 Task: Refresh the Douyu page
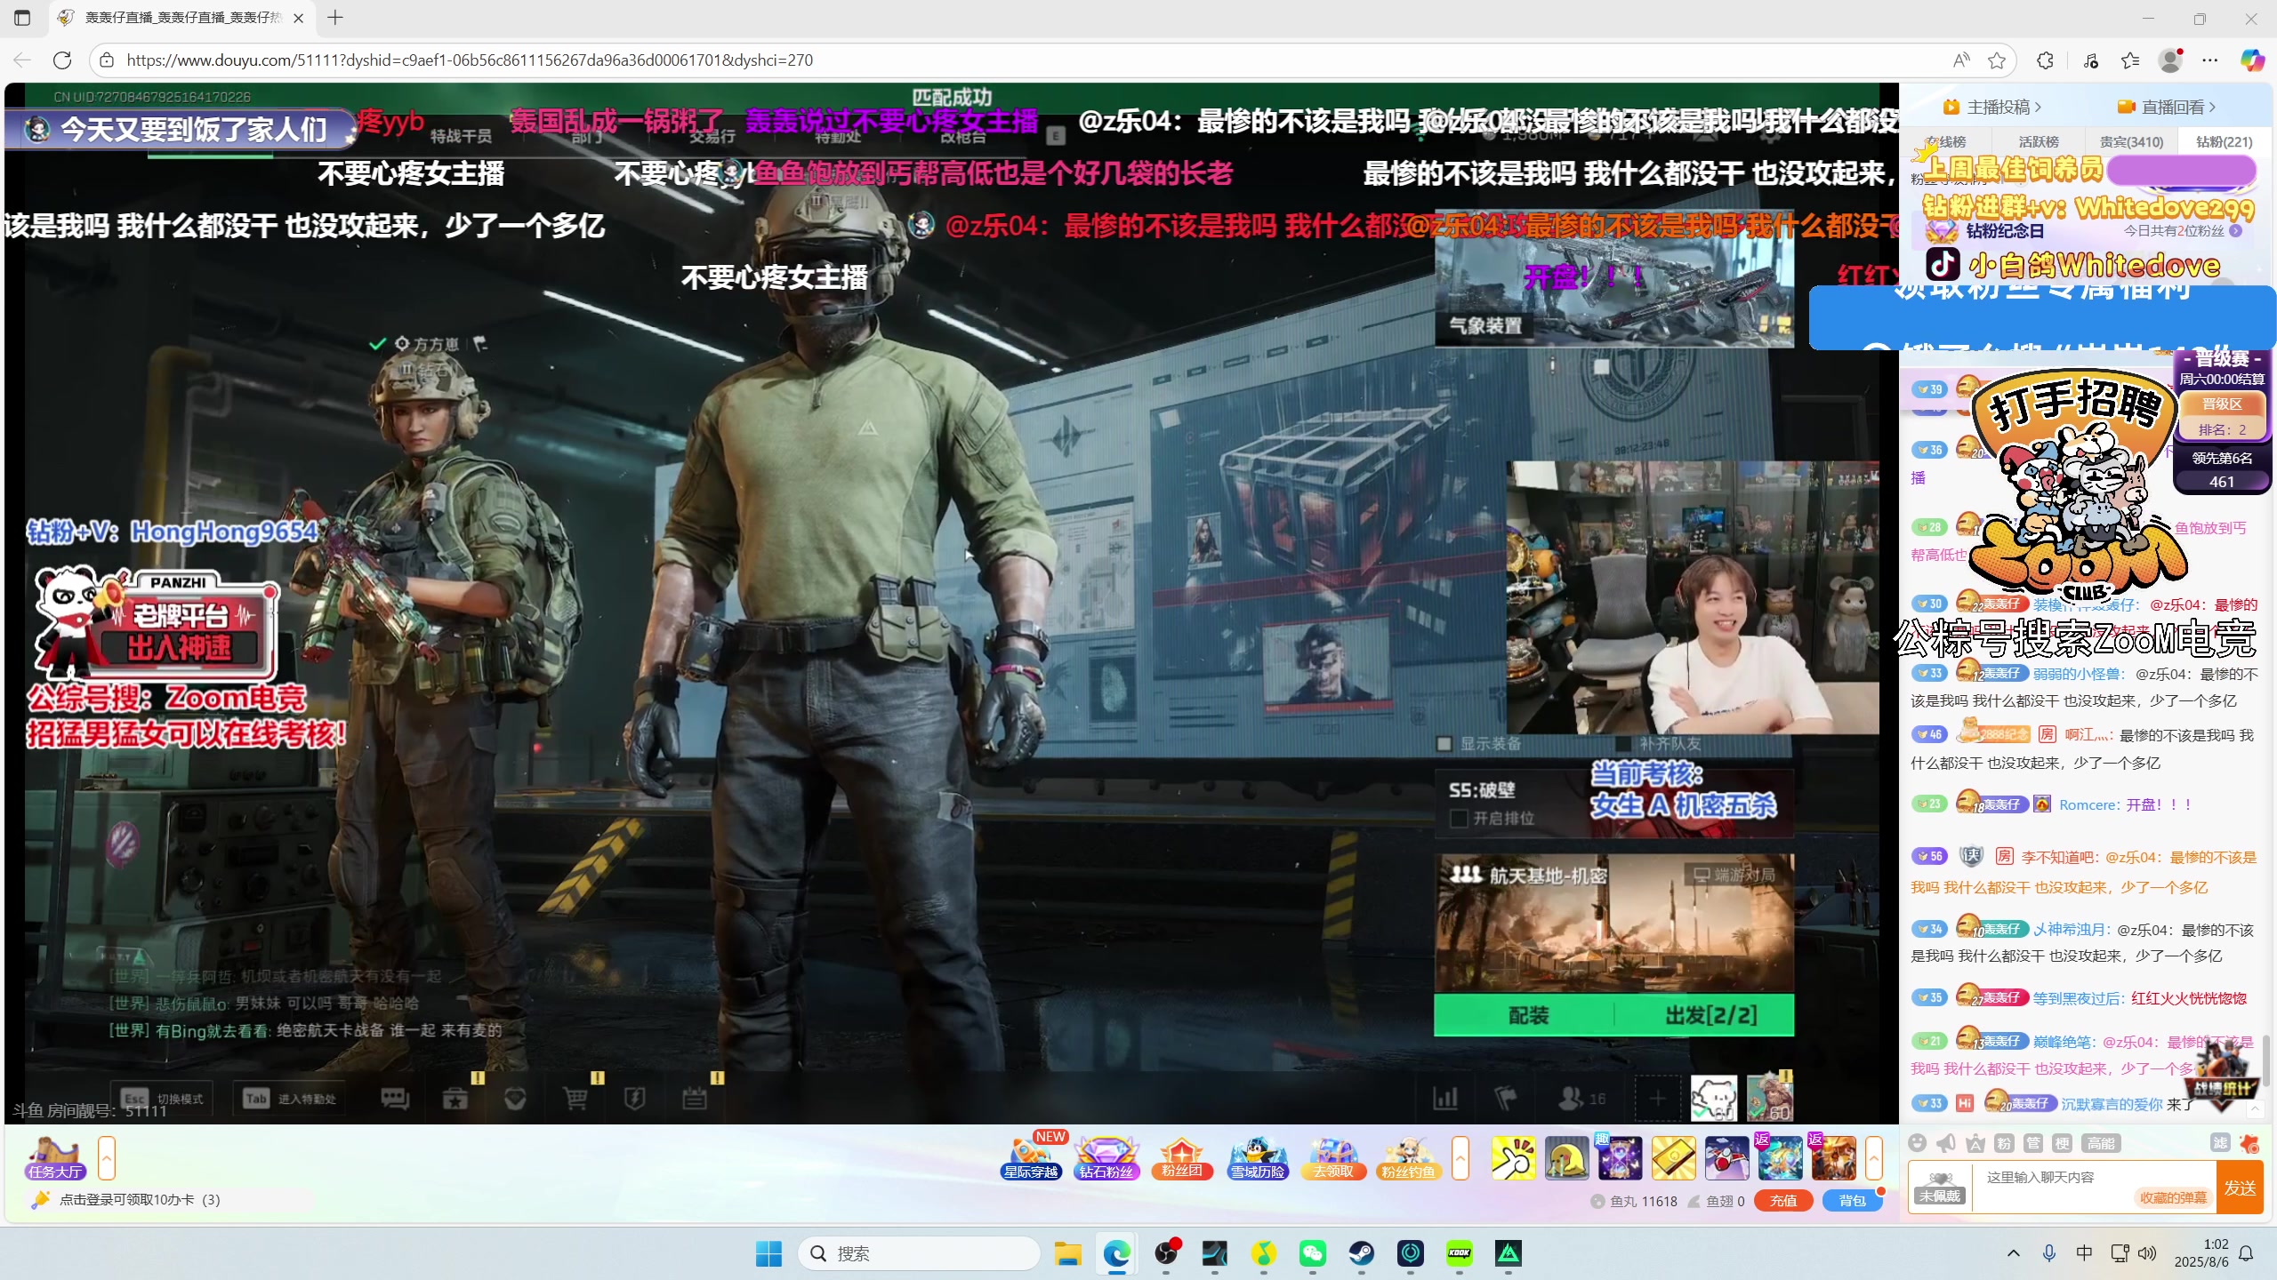(x=62, y=60)
